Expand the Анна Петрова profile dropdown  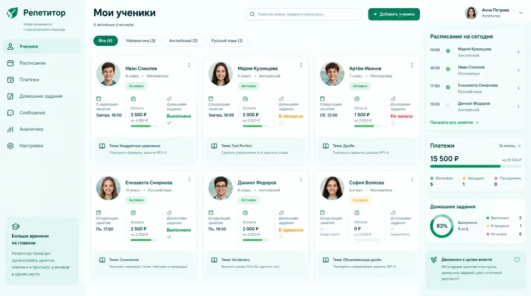click(520, 13)
